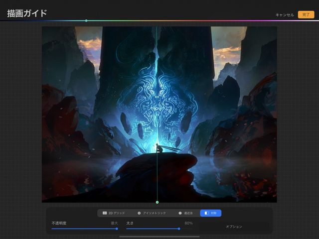Click the symmetry guide bottom rotation node

tap(157, 202)
